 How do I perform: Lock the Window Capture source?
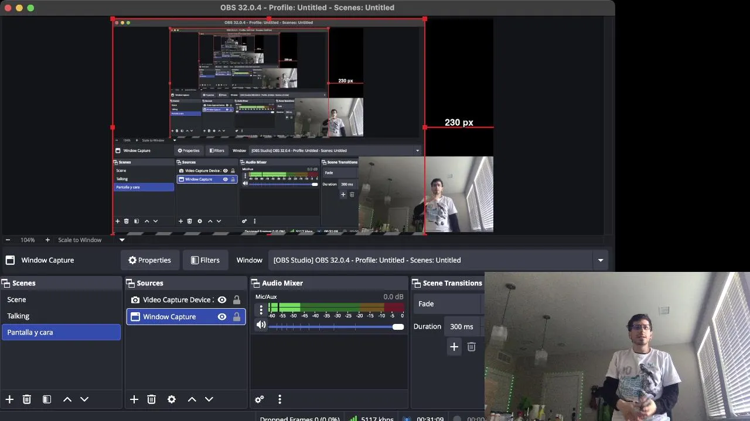pos(237,316)
